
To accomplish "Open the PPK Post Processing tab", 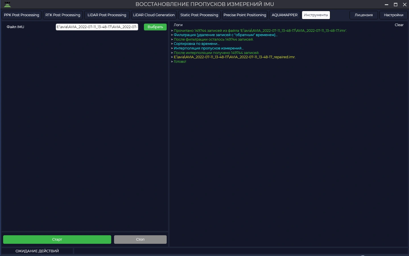I will (22, 15).
